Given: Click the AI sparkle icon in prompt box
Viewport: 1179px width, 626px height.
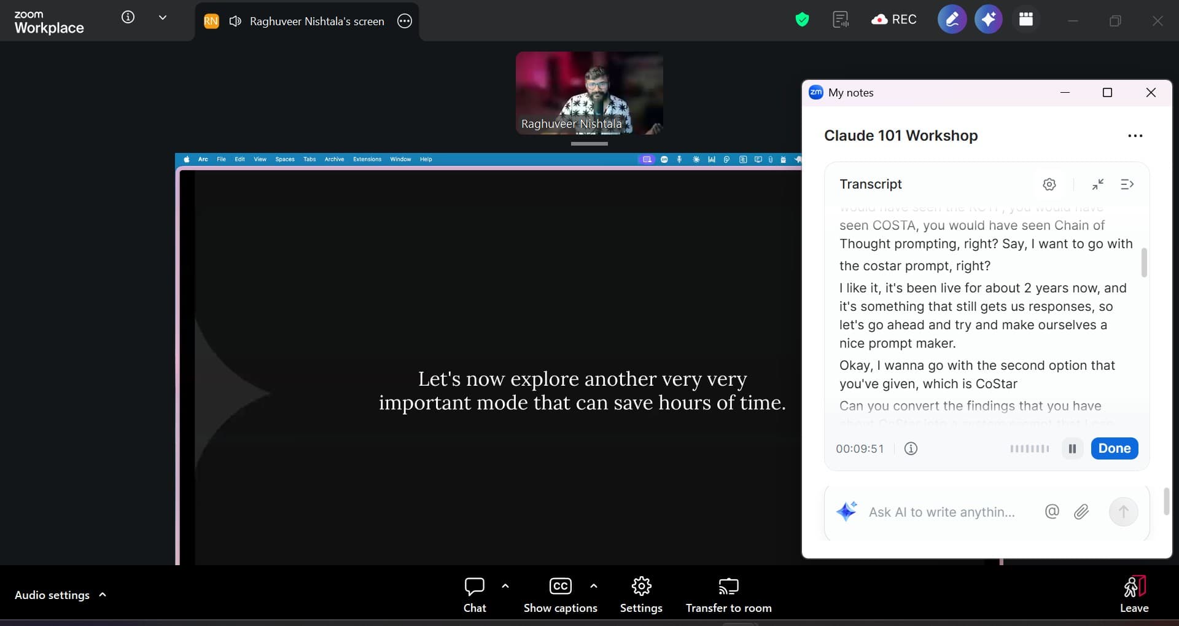Looking at the screenshot, I should (846, 511).
